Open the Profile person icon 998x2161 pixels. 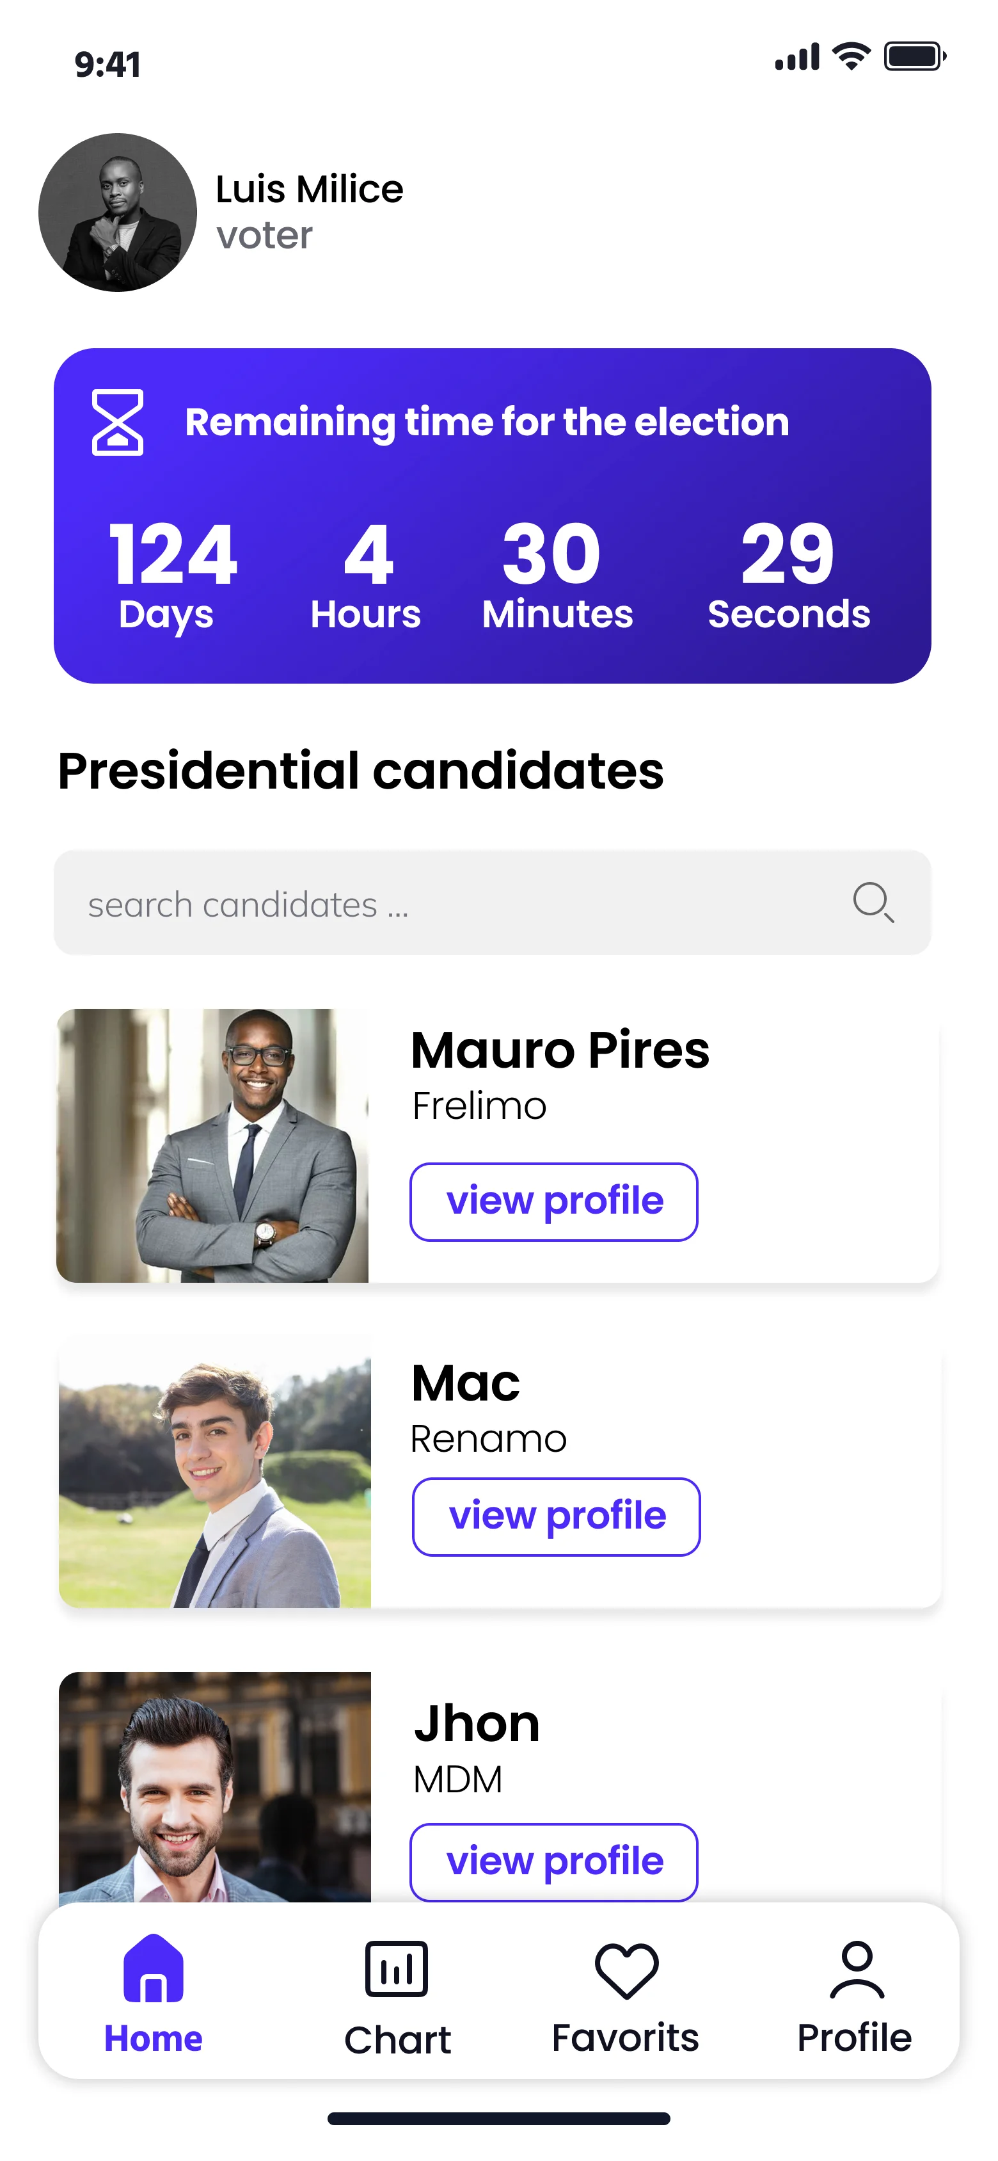click(855, 1969)
